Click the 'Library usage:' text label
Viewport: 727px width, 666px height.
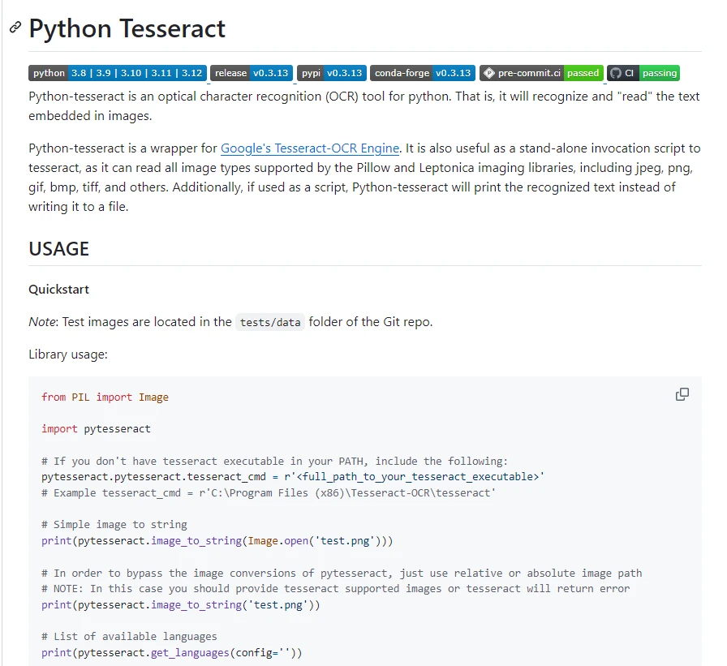pyautogui.click(x=67, y=354)
